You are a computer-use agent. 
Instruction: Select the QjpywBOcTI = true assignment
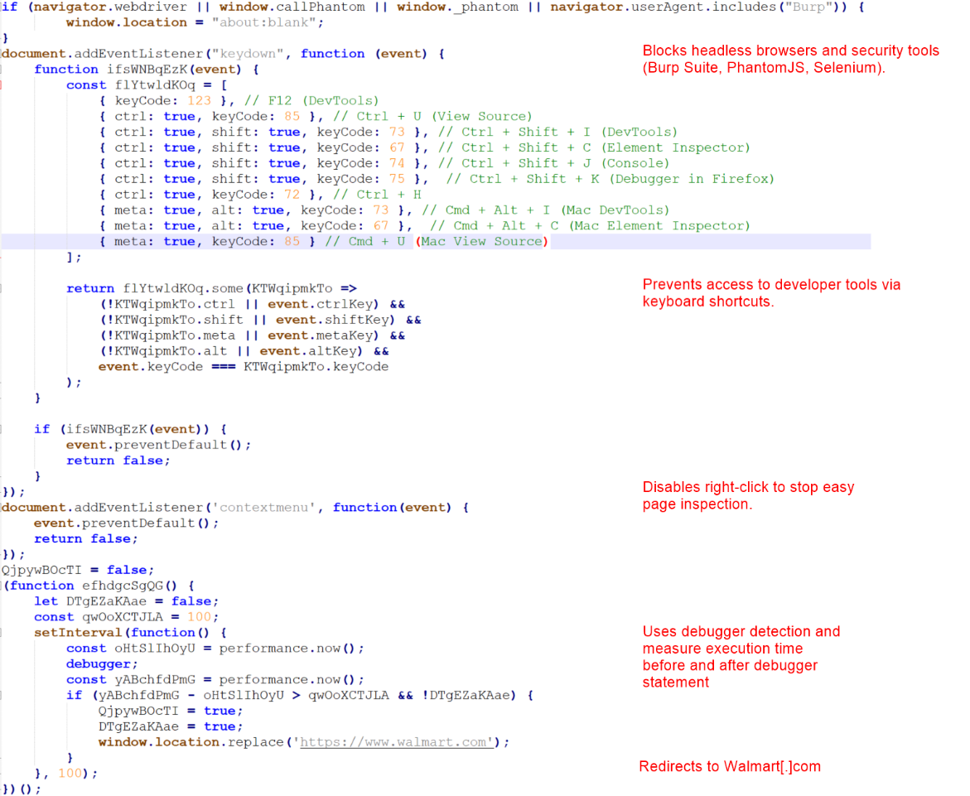[x=171, y=712]
